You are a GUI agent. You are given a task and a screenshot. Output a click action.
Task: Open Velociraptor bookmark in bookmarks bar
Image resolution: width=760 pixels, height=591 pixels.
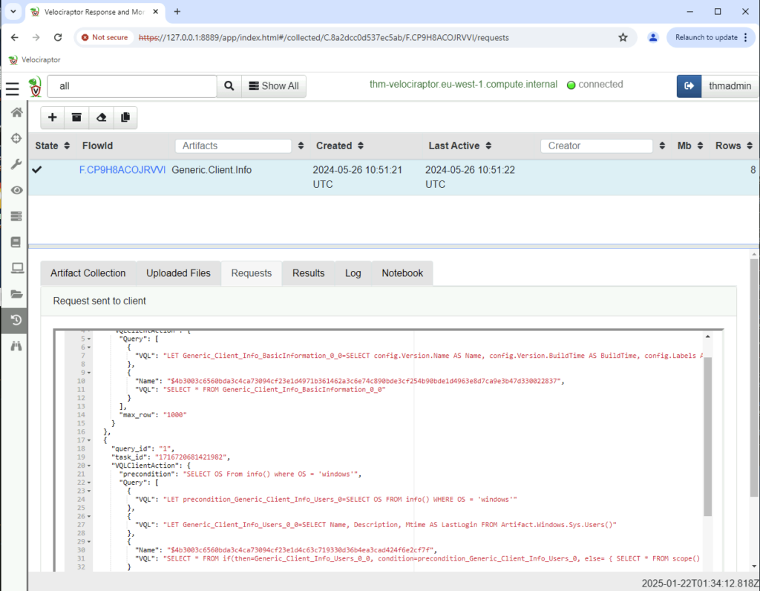[x=34, y=59]
